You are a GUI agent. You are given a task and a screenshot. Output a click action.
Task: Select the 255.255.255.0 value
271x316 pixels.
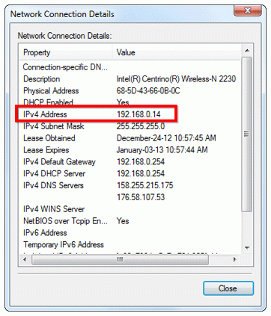tap(141, 126)
